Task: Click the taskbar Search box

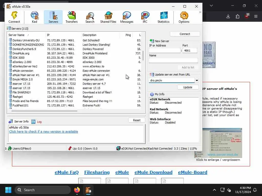Action: coord(43,190)
